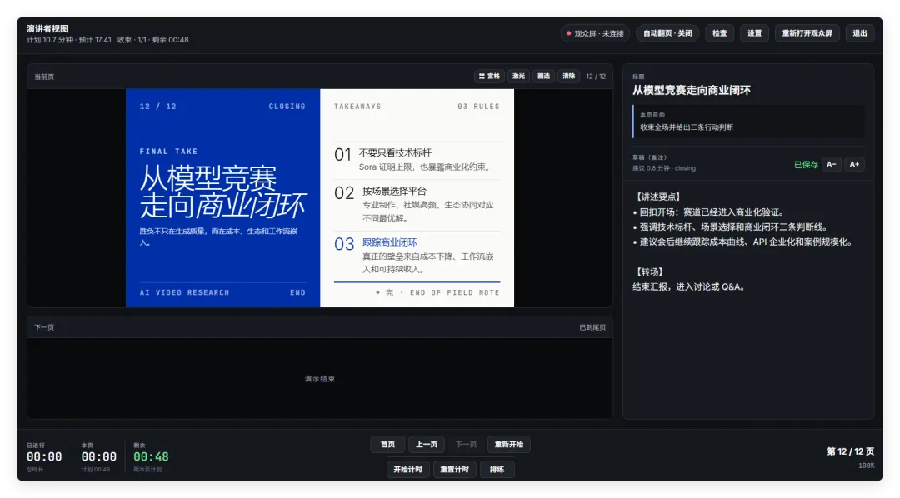Click the 当前页 panel label
Viewport: 900px width, 498px height.
pyautogui.click(x=44, y=77)
